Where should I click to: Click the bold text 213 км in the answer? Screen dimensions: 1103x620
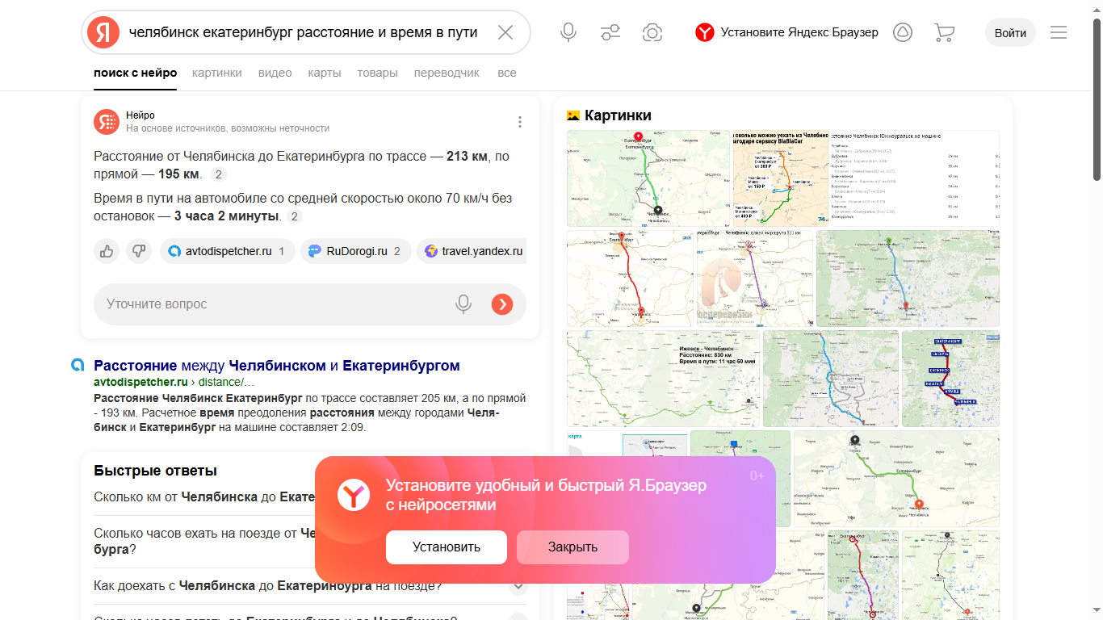(x=468, y=156)
